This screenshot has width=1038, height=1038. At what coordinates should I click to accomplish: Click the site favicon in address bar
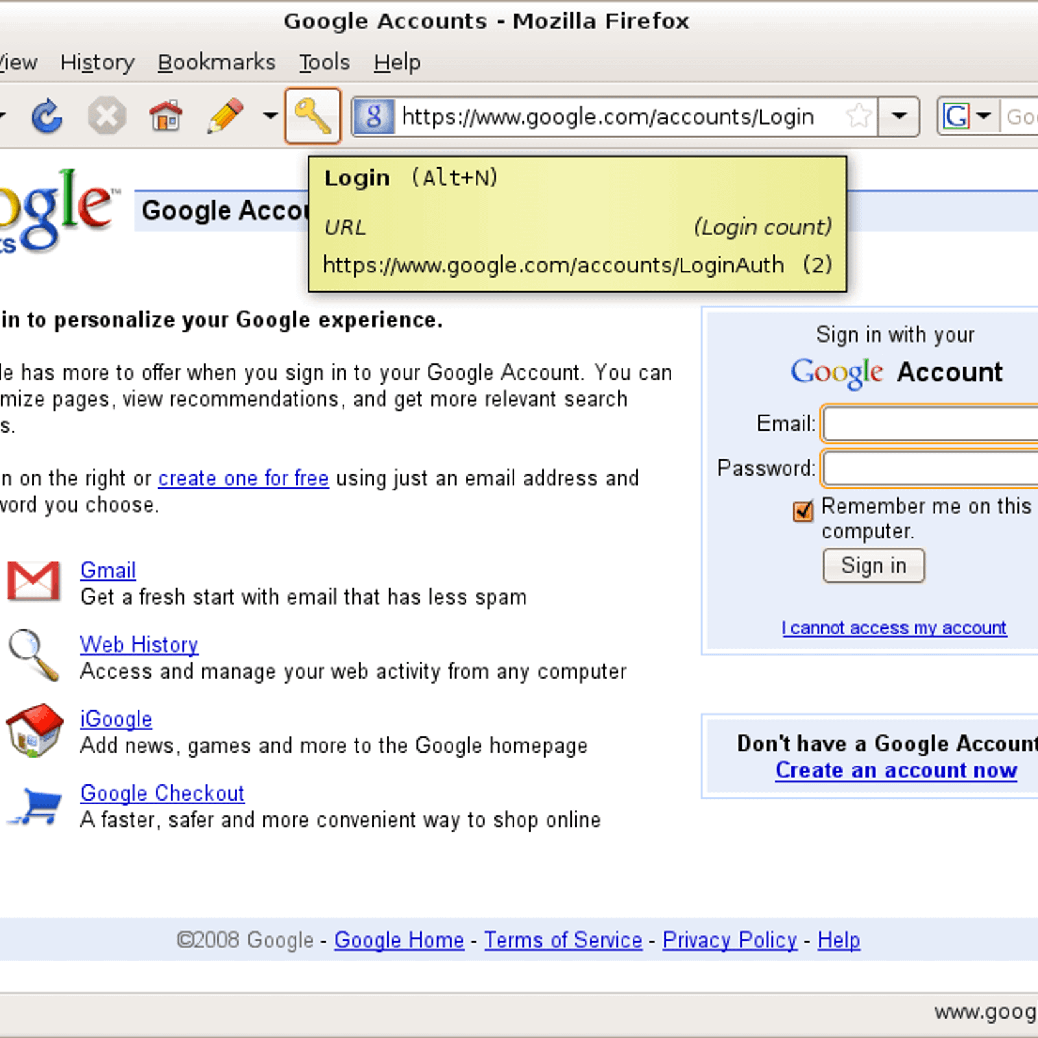tap(374, 117)
